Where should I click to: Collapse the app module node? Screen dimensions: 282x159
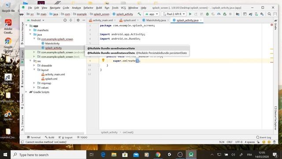pyautogui.click(x=26, y=26)
